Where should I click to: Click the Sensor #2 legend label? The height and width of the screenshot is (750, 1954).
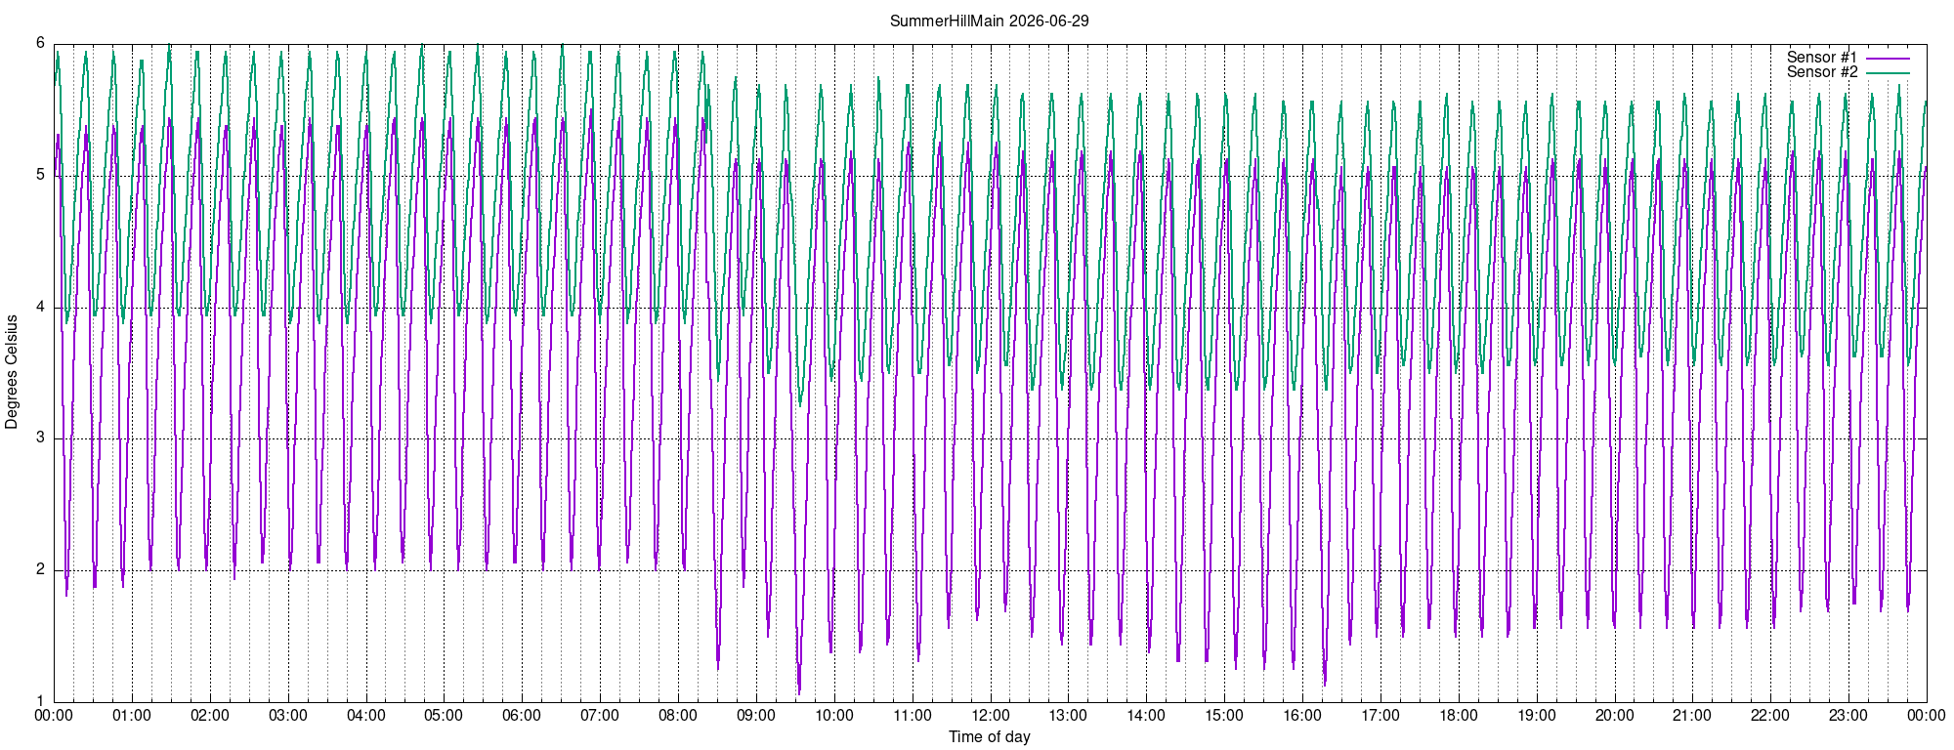1822,72
